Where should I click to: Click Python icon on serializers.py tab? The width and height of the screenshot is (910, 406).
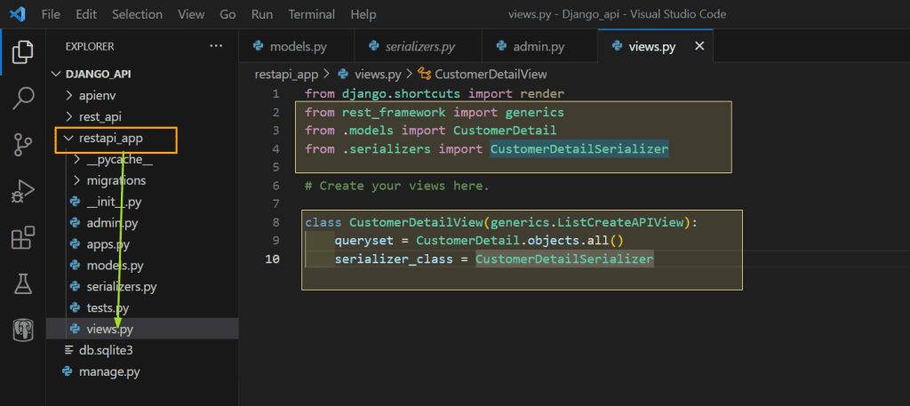(374, 46)
